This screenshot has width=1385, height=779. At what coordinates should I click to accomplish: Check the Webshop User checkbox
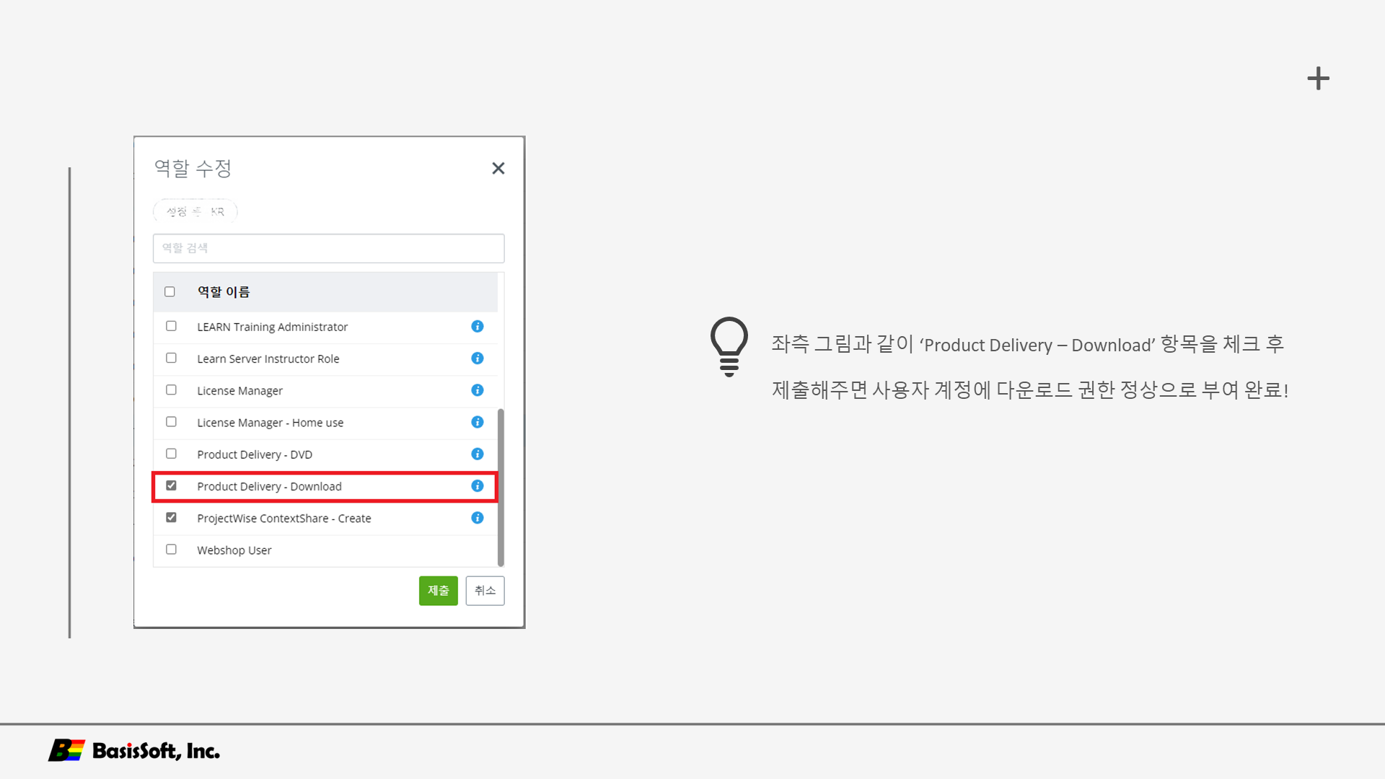171,549
